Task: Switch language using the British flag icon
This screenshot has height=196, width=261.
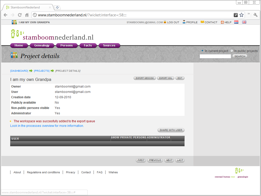Action: click(244, 22)
